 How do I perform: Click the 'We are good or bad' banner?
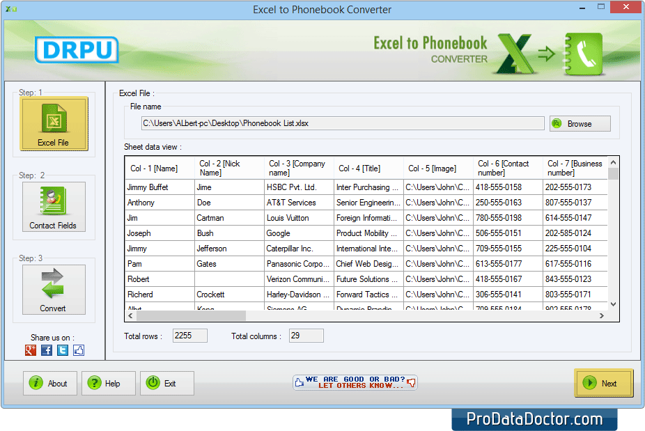point(355,382)
